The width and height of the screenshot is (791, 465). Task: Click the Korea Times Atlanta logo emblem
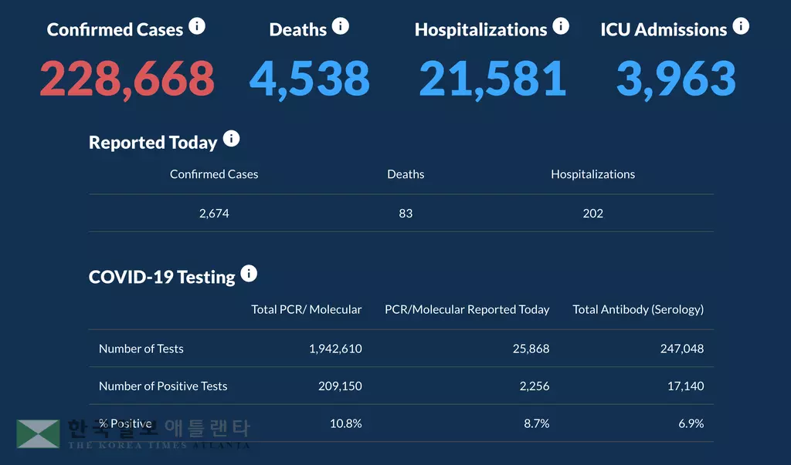tap(39, 433)
